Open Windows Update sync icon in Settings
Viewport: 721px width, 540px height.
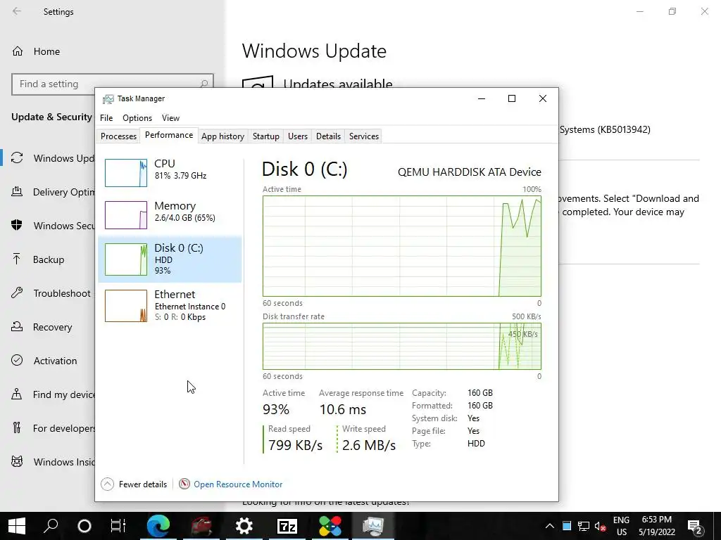point(17,158)
